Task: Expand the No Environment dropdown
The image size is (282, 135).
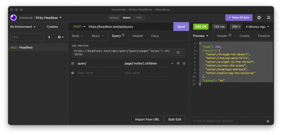Action: [x=23, y=27]
